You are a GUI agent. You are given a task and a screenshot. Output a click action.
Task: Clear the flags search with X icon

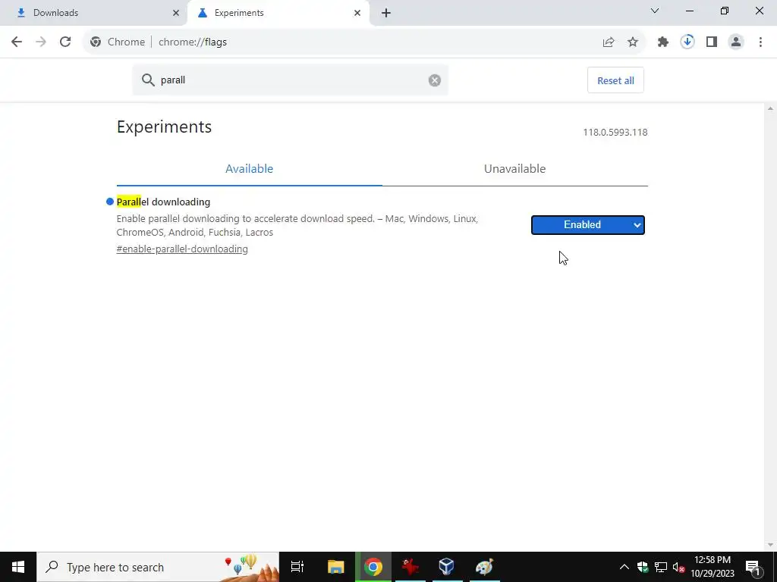click(435, 80)
